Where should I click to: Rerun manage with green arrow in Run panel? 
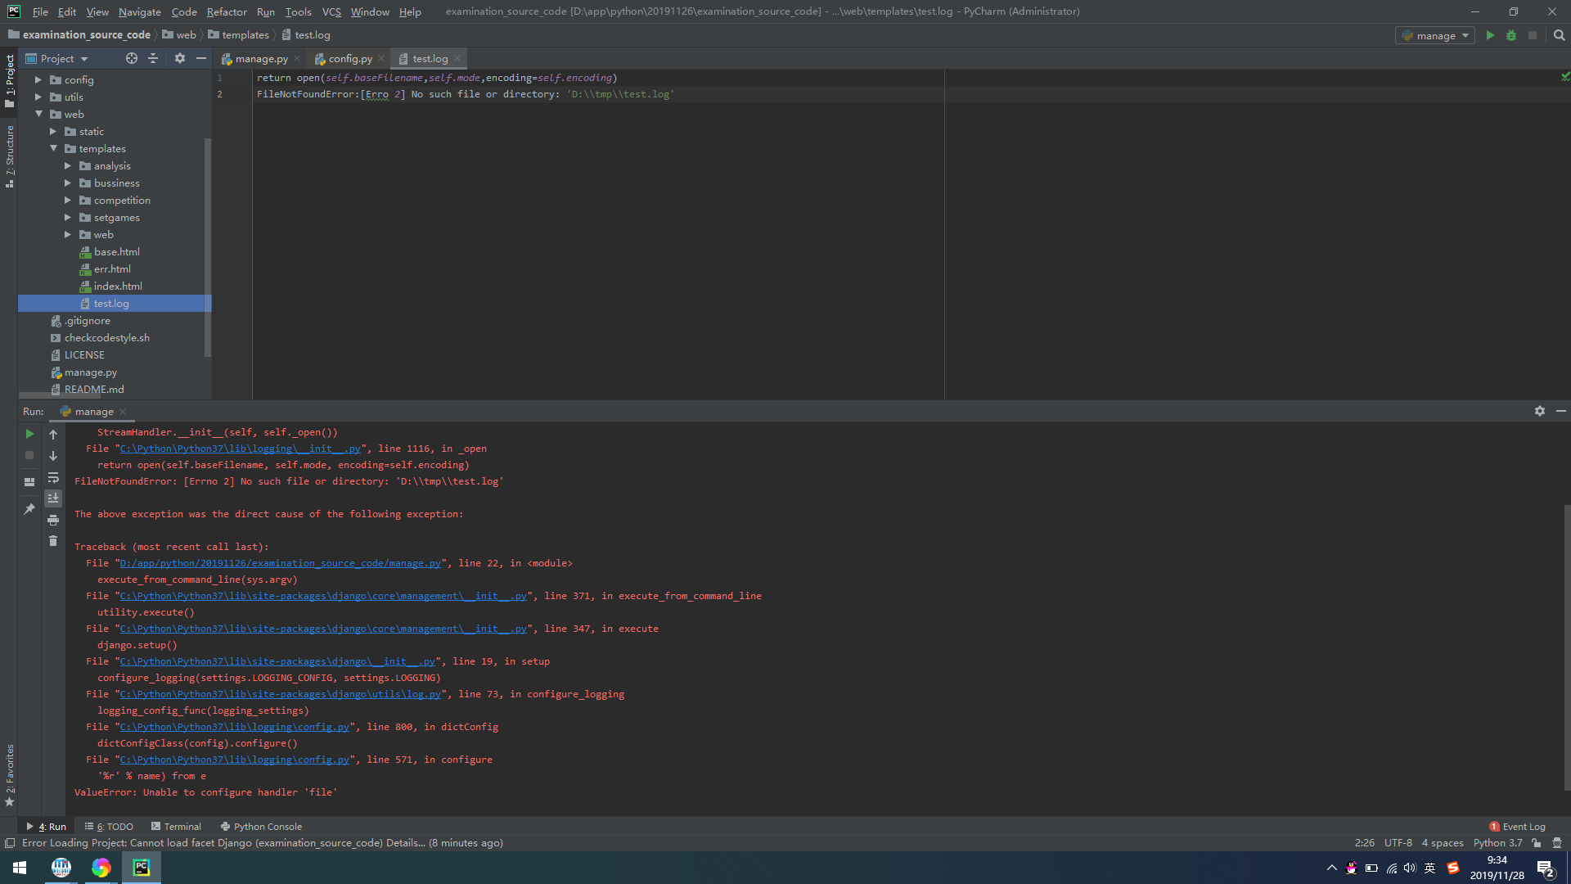tap(29, 434)
